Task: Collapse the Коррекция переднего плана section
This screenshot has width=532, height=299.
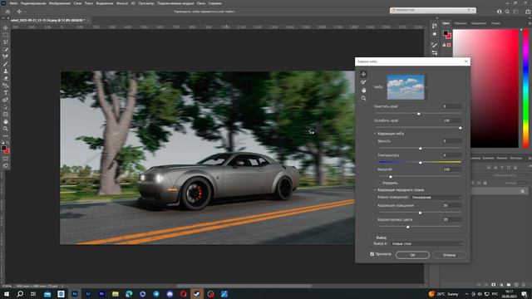Action: click(375, 190)
